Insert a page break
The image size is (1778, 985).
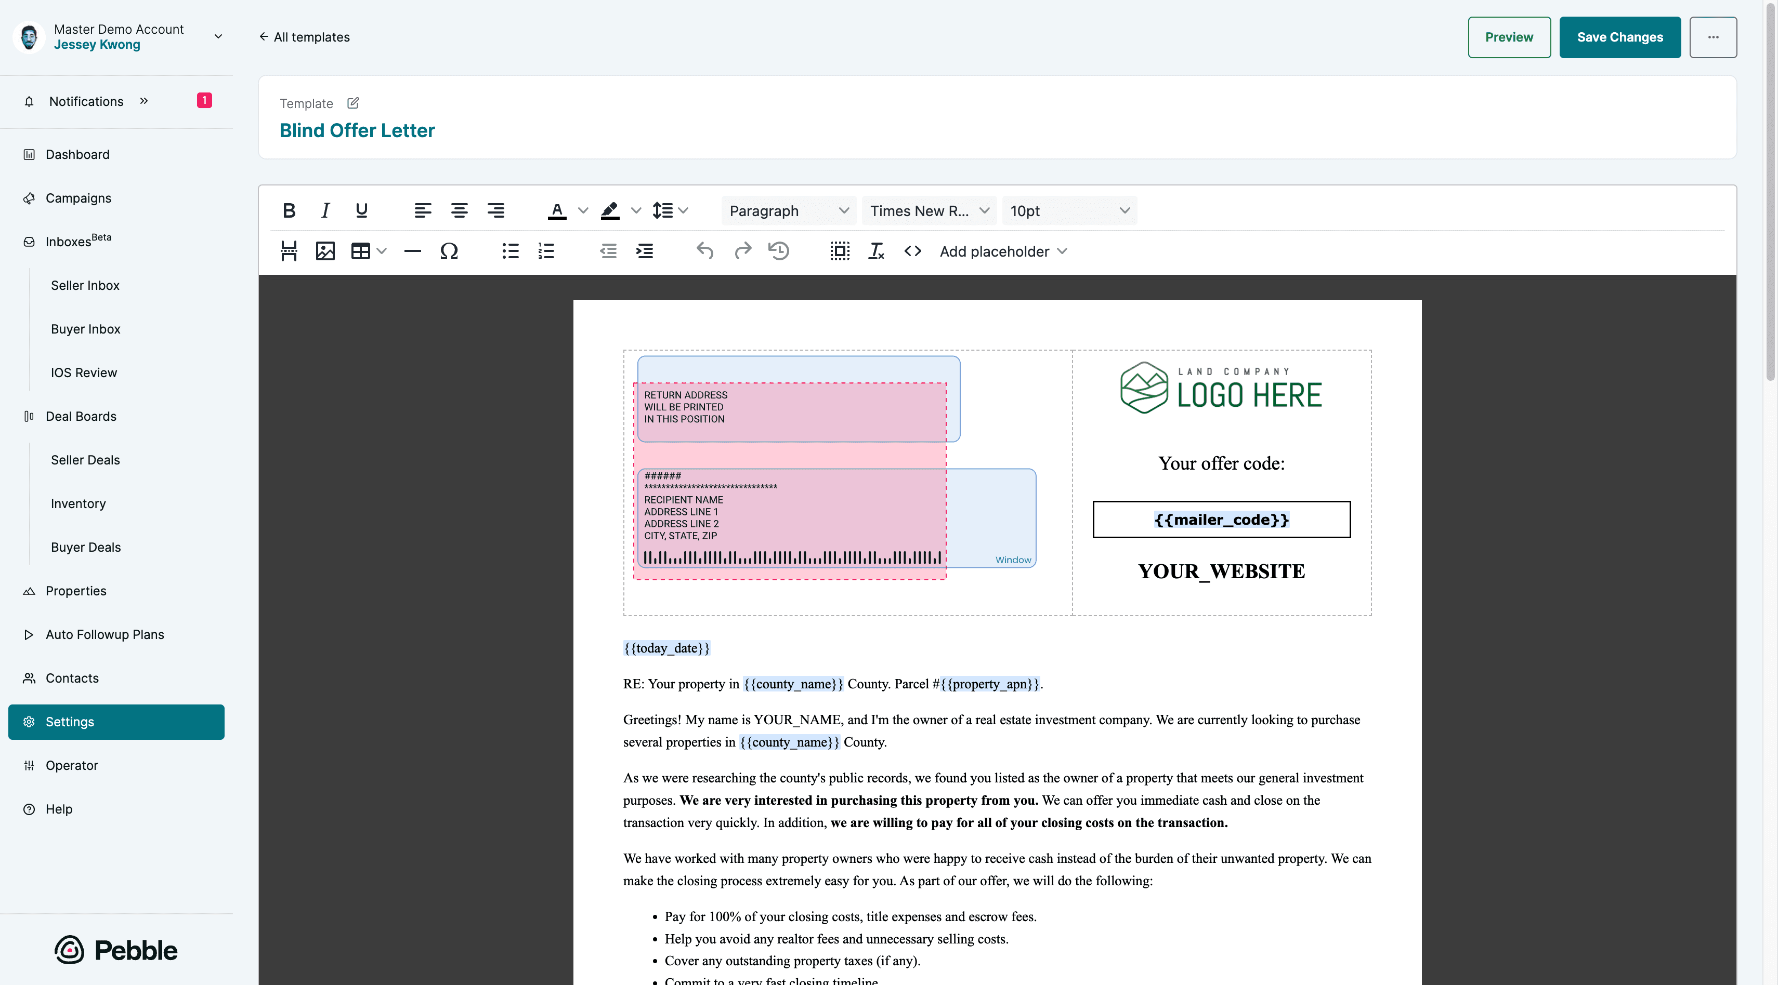[289, 251]
